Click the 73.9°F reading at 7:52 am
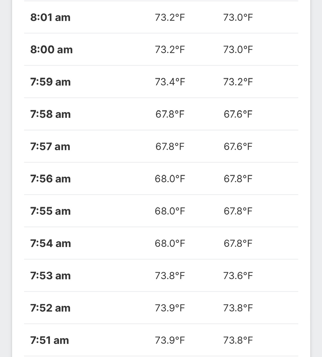The height and width of the screenshot is (357, 322). coord(170,308)
